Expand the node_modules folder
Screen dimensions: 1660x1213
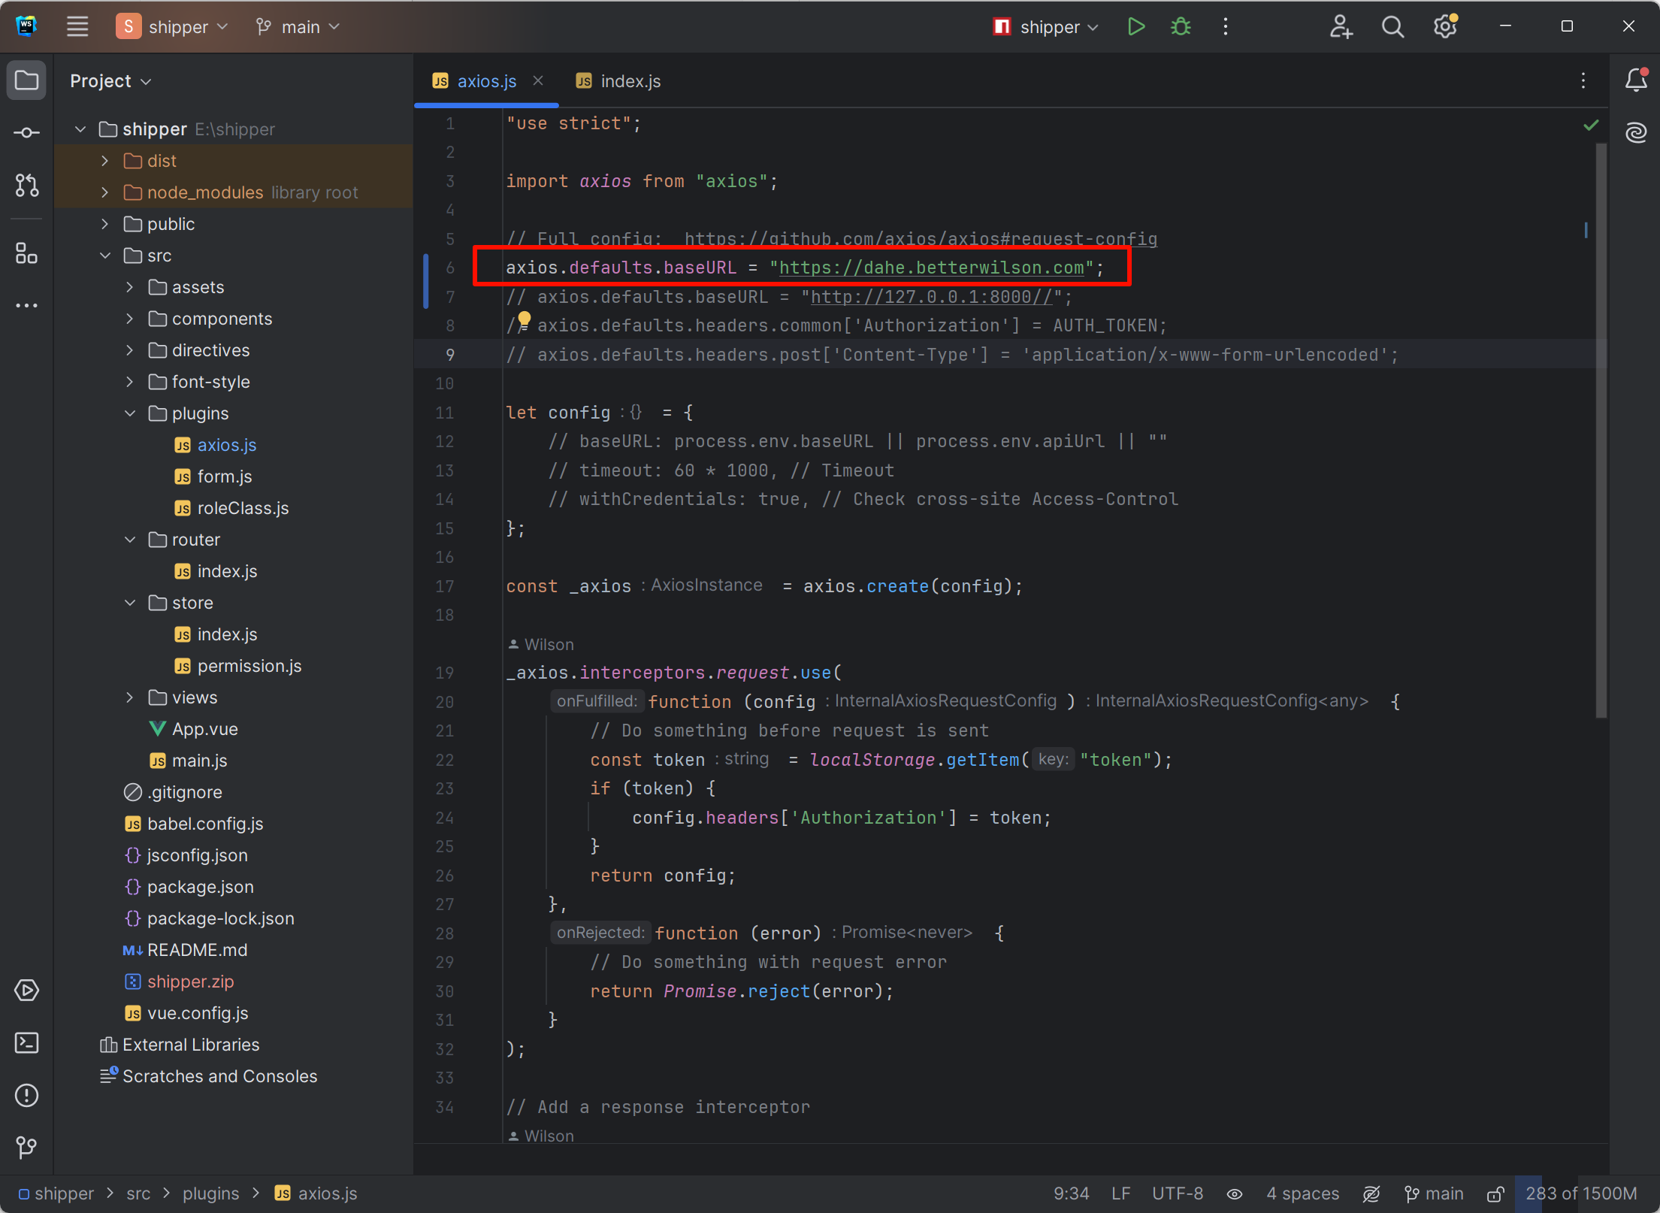click(x=105, y=192)
